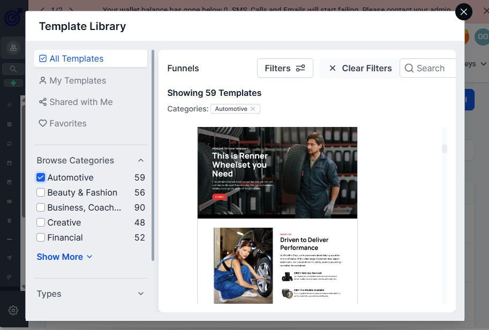
Task: Open Marketing paper-plane icon in sidebar
Action: [9, 258]
